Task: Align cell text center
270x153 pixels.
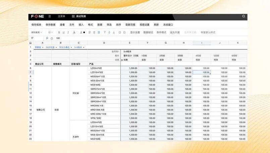Action: point(94,33)
